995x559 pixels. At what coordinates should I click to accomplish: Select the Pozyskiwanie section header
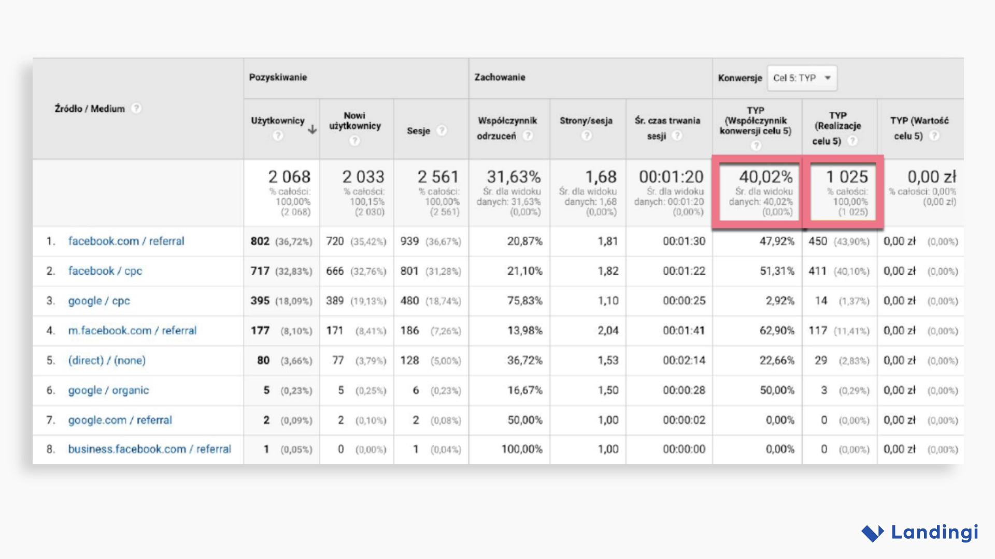[278, 77]
